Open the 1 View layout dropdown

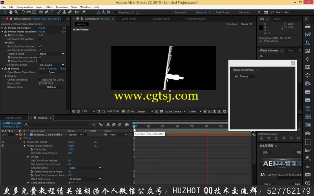point(195,111)
